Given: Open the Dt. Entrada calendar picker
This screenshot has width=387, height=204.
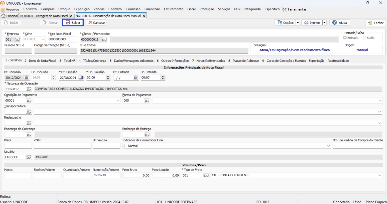Looking at the screenshot, I should pyautogui.click(x=135, y=78).
